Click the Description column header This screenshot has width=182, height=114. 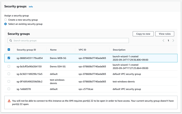119,50
